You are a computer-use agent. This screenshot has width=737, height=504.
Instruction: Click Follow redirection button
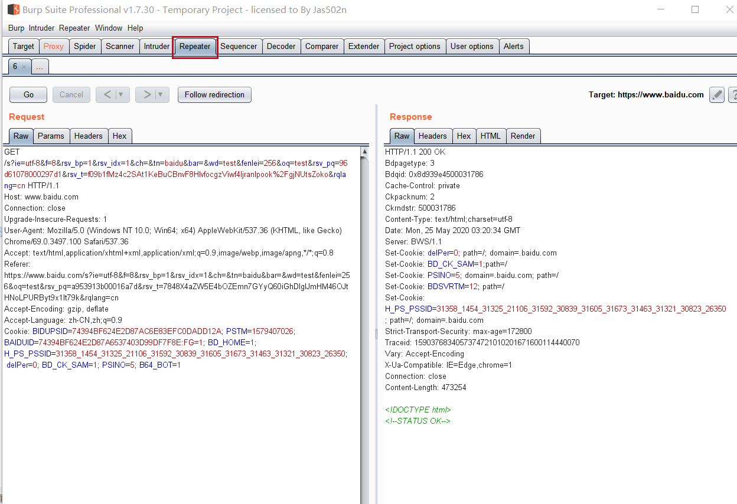[x=214, y=94]
